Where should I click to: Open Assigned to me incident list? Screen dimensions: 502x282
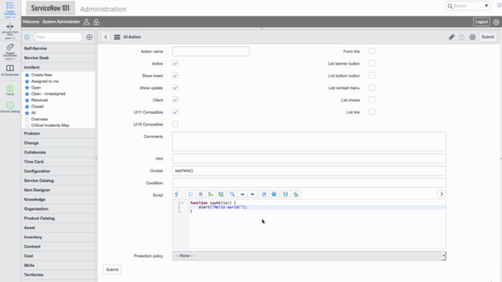coord(45,81)
